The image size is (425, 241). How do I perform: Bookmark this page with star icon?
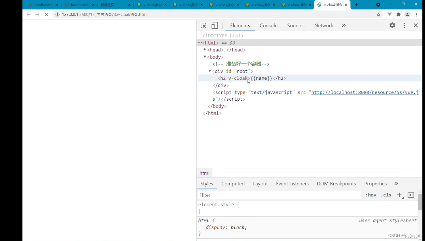click(x=378, y=14)
